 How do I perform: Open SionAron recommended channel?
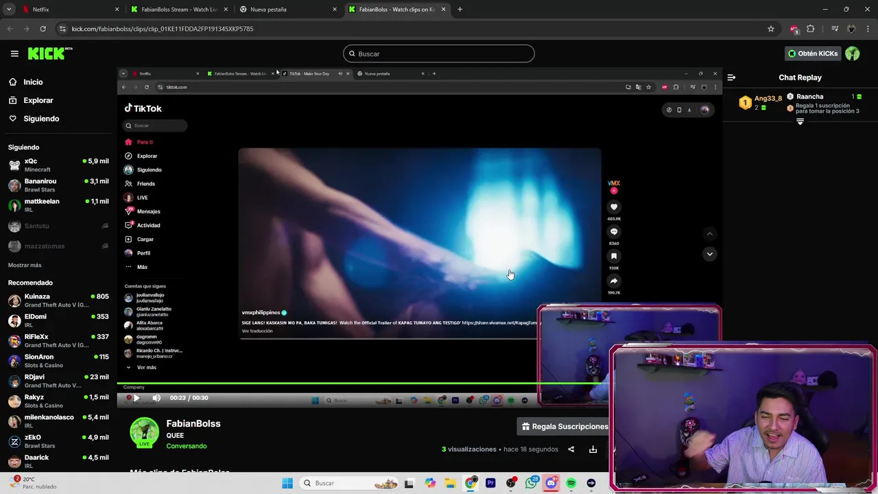[x=58, y=361]
